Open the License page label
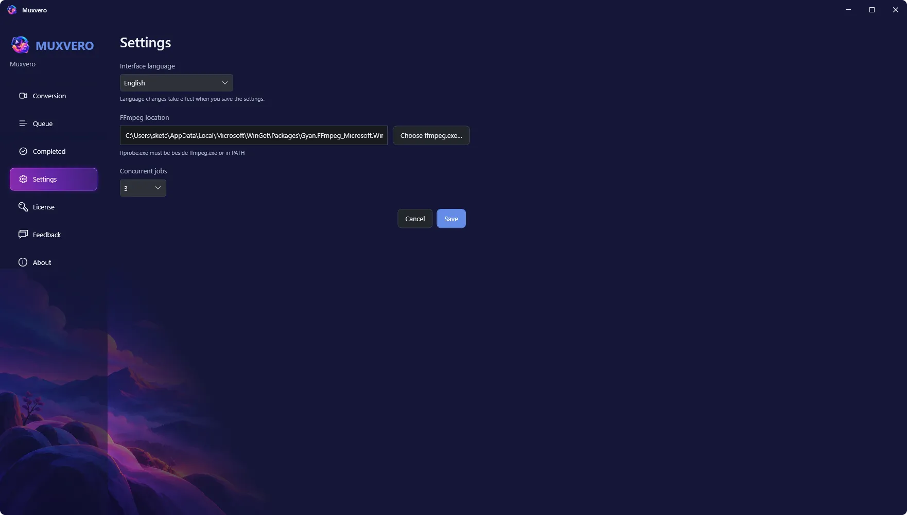The image size is (907, 515). pyautogui.click(x=44, y=207)
